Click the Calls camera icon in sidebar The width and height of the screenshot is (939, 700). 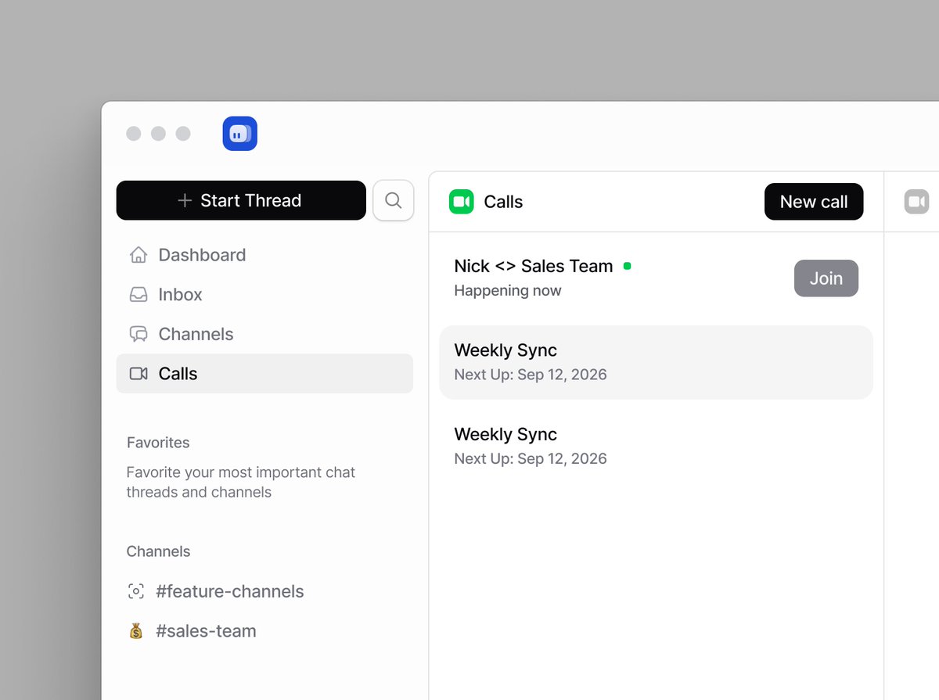click(x=139, y=374)
